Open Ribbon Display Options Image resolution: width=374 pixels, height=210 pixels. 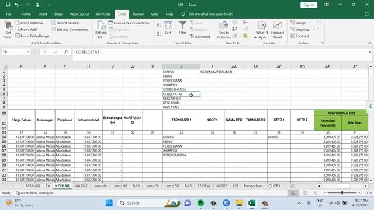[x=327, y=5]
